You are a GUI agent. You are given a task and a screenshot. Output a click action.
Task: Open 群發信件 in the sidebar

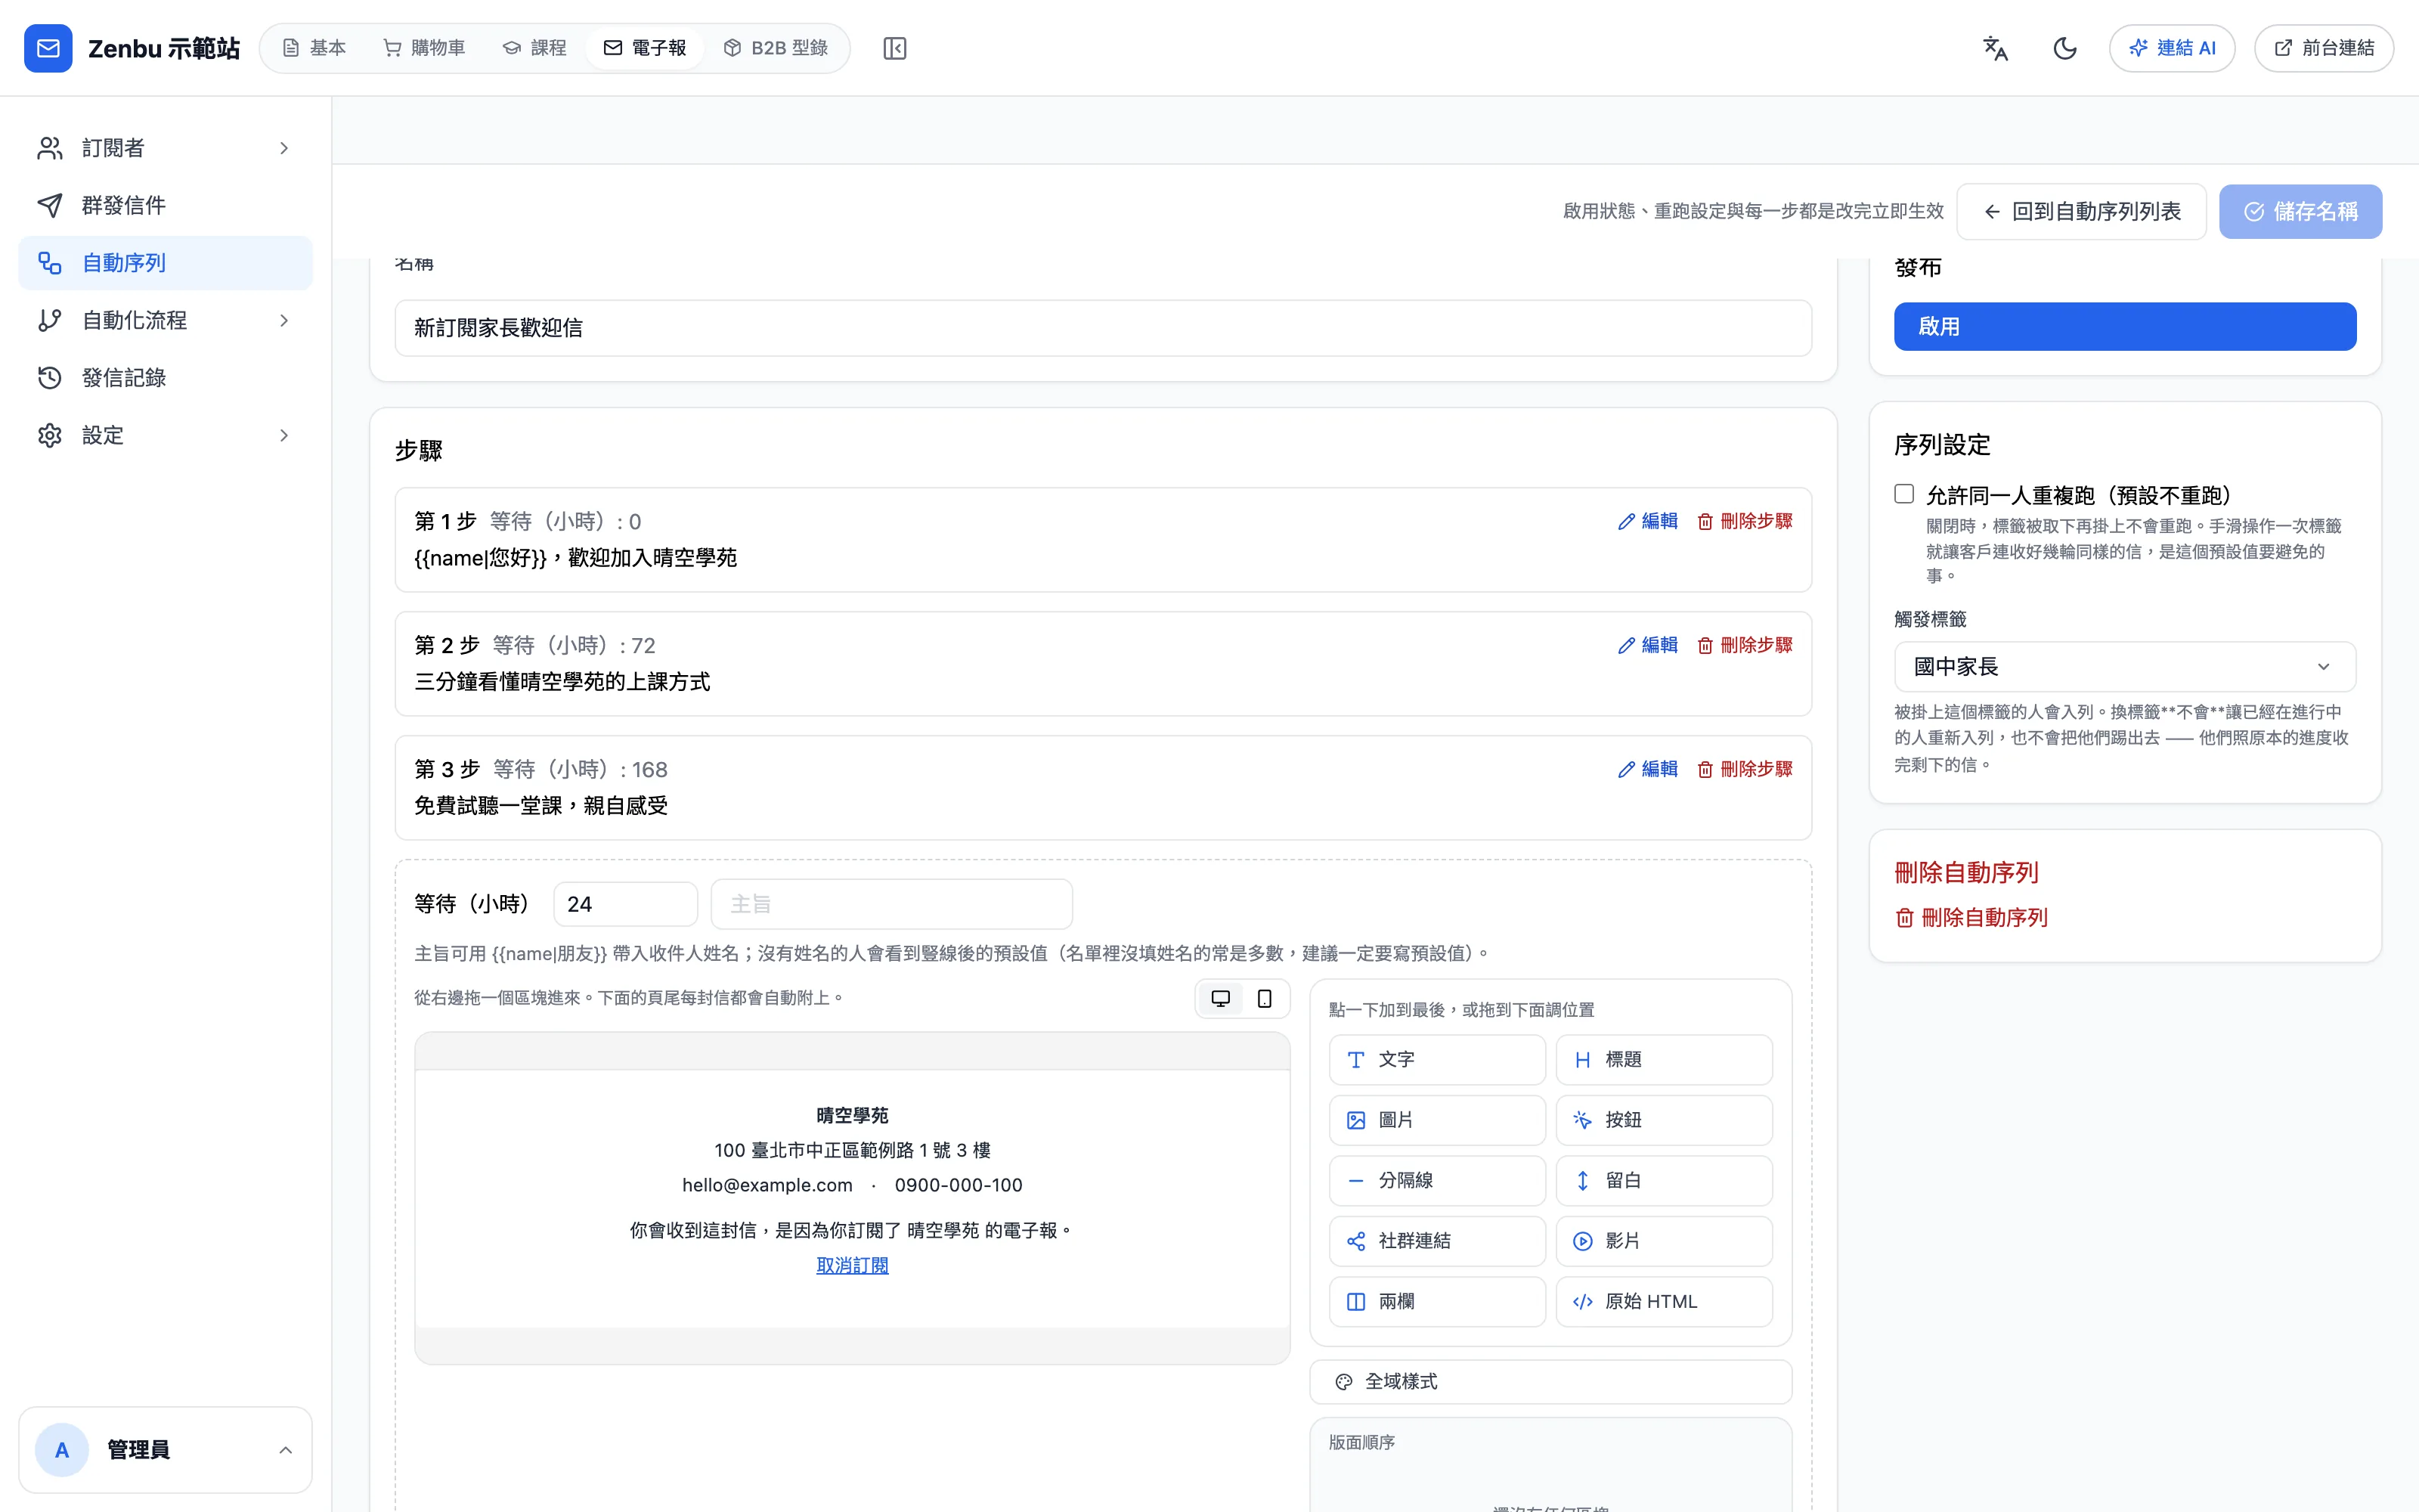(166, 205)
